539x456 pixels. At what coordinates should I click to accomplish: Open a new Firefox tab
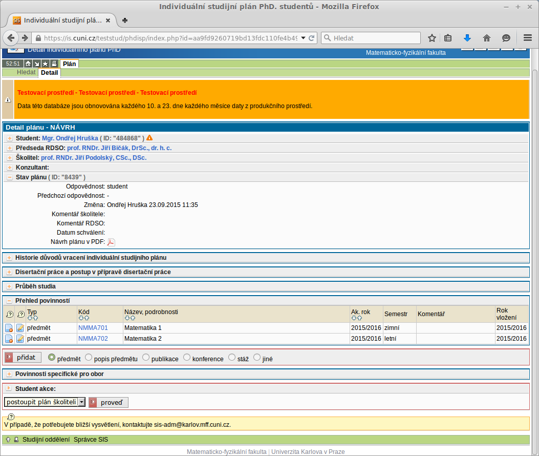125,20
